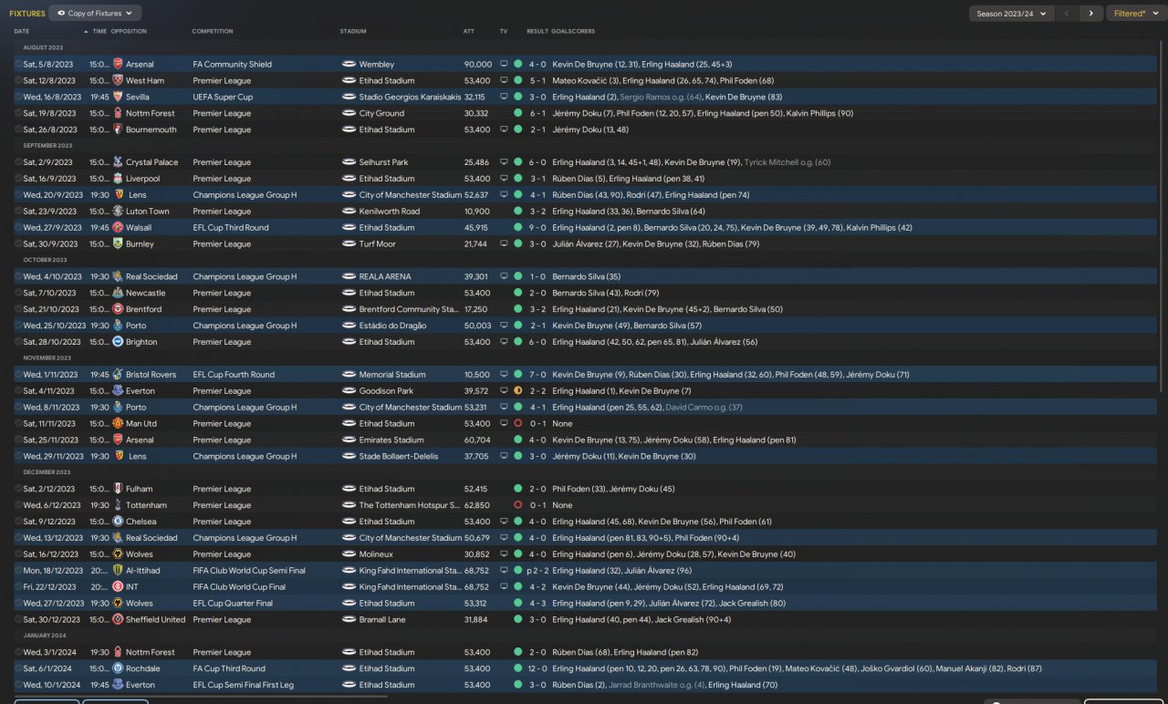
Task: Sort by the Stadium column header
Action: point(353,32)
